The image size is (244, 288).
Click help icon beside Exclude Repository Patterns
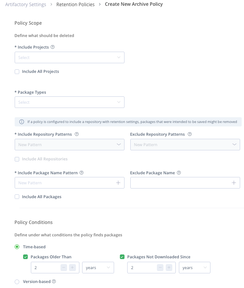(190, 134)
